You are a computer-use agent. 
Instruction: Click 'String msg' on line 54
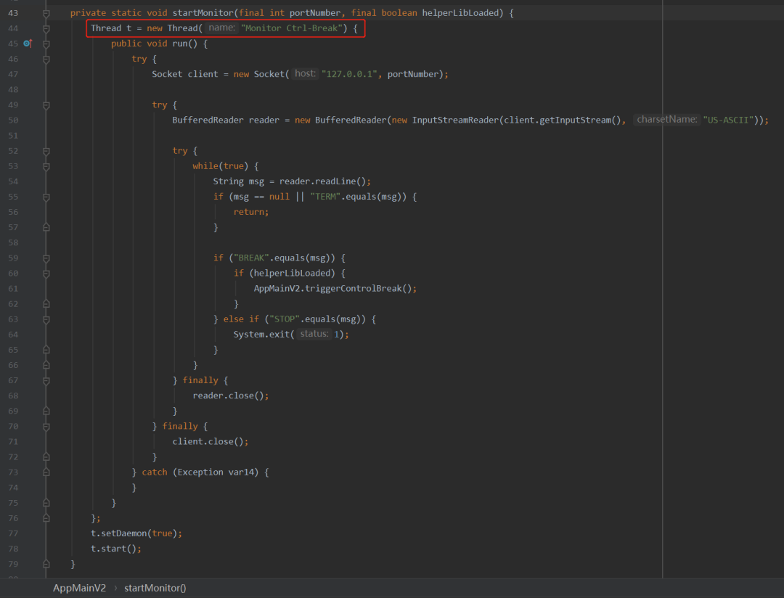tap(239, 181)
